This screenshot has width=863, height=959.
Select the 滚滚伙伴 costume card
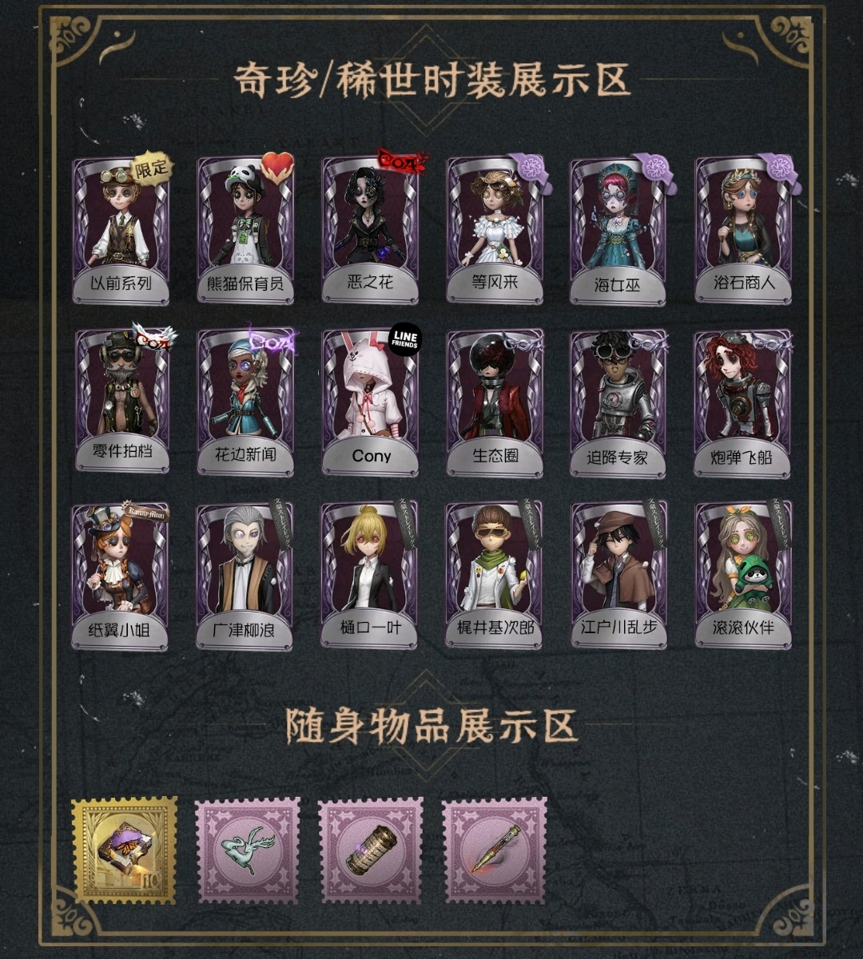[743, 575]
